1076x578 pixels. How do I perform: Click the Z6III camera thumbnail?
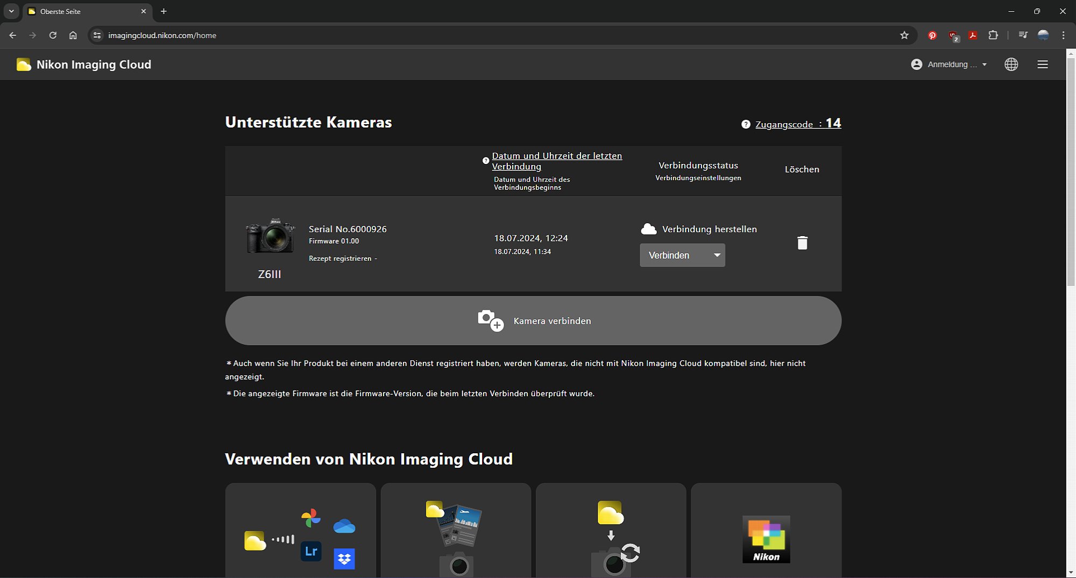[x=270, y=236]
